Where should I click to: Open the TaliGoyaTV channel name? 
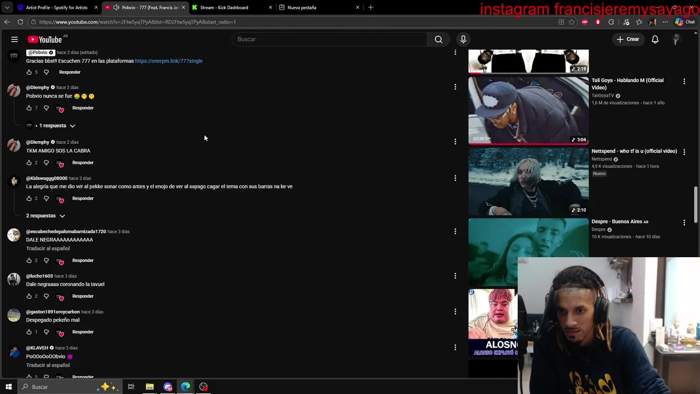tap(603, 96)
